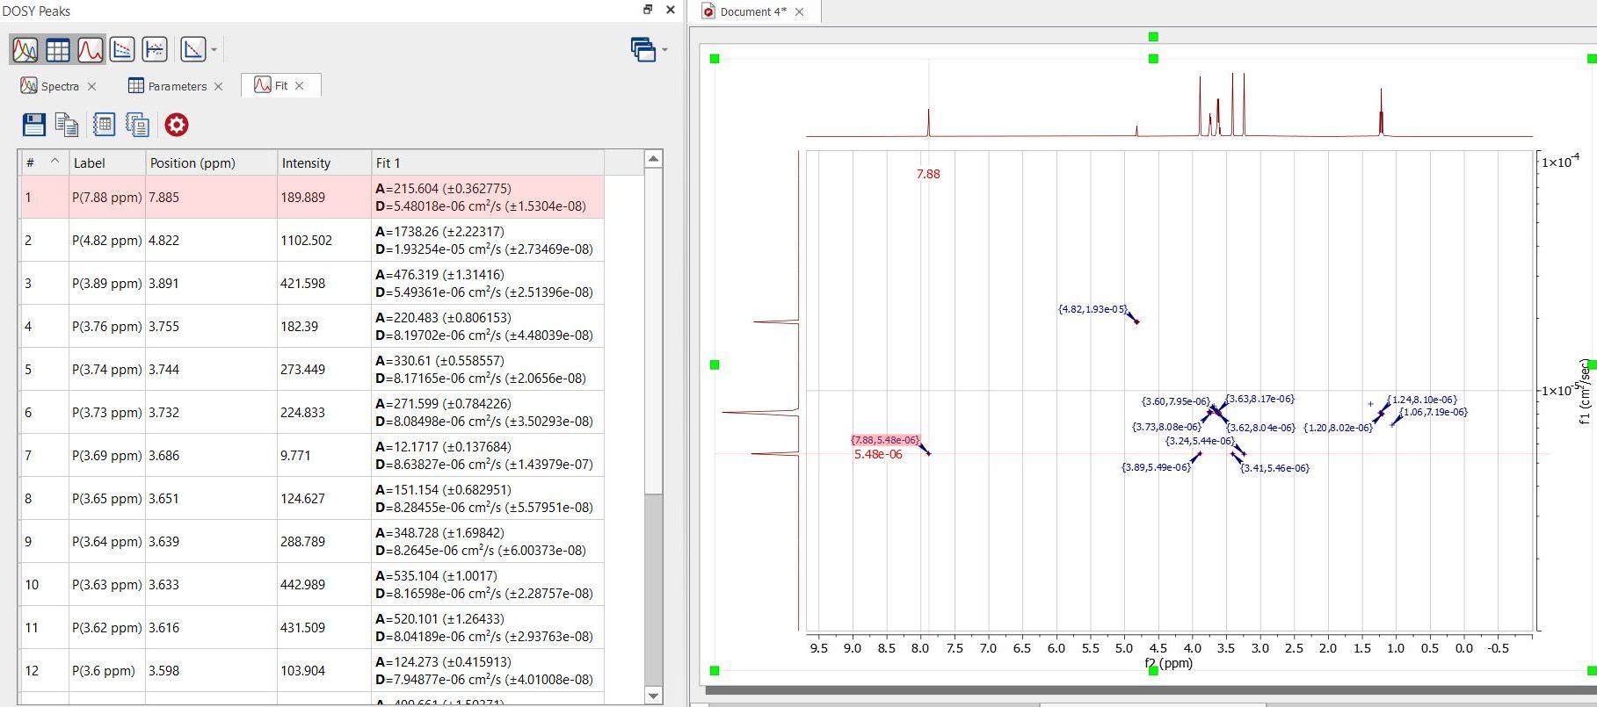The height and width of the screenshot is (707, 1597).
Task: Close the Parameters tab
Action: 219,86
